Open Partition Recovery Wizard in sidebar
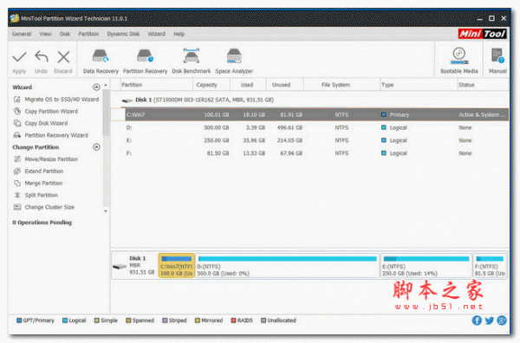 point(50,135)
